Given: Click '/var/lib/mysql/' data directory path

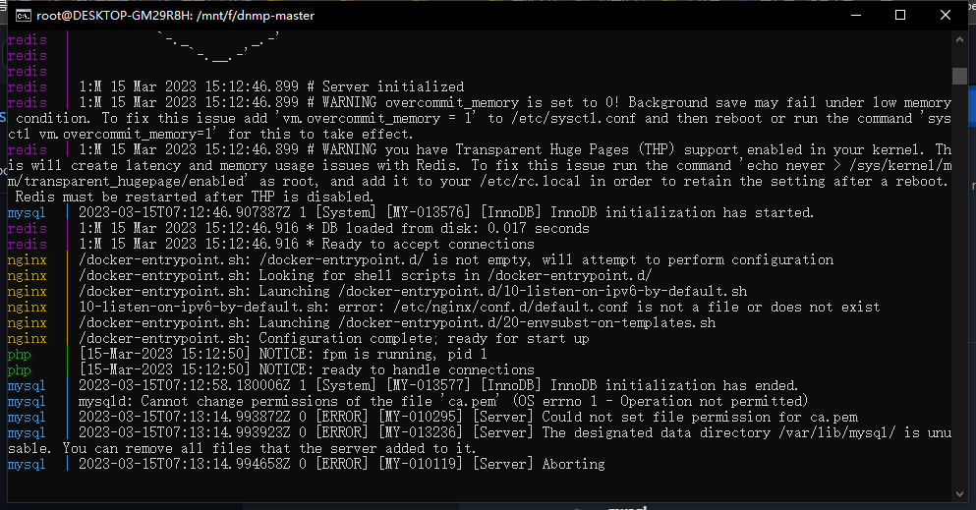Looking at the screenshot, I should [836, 432].
